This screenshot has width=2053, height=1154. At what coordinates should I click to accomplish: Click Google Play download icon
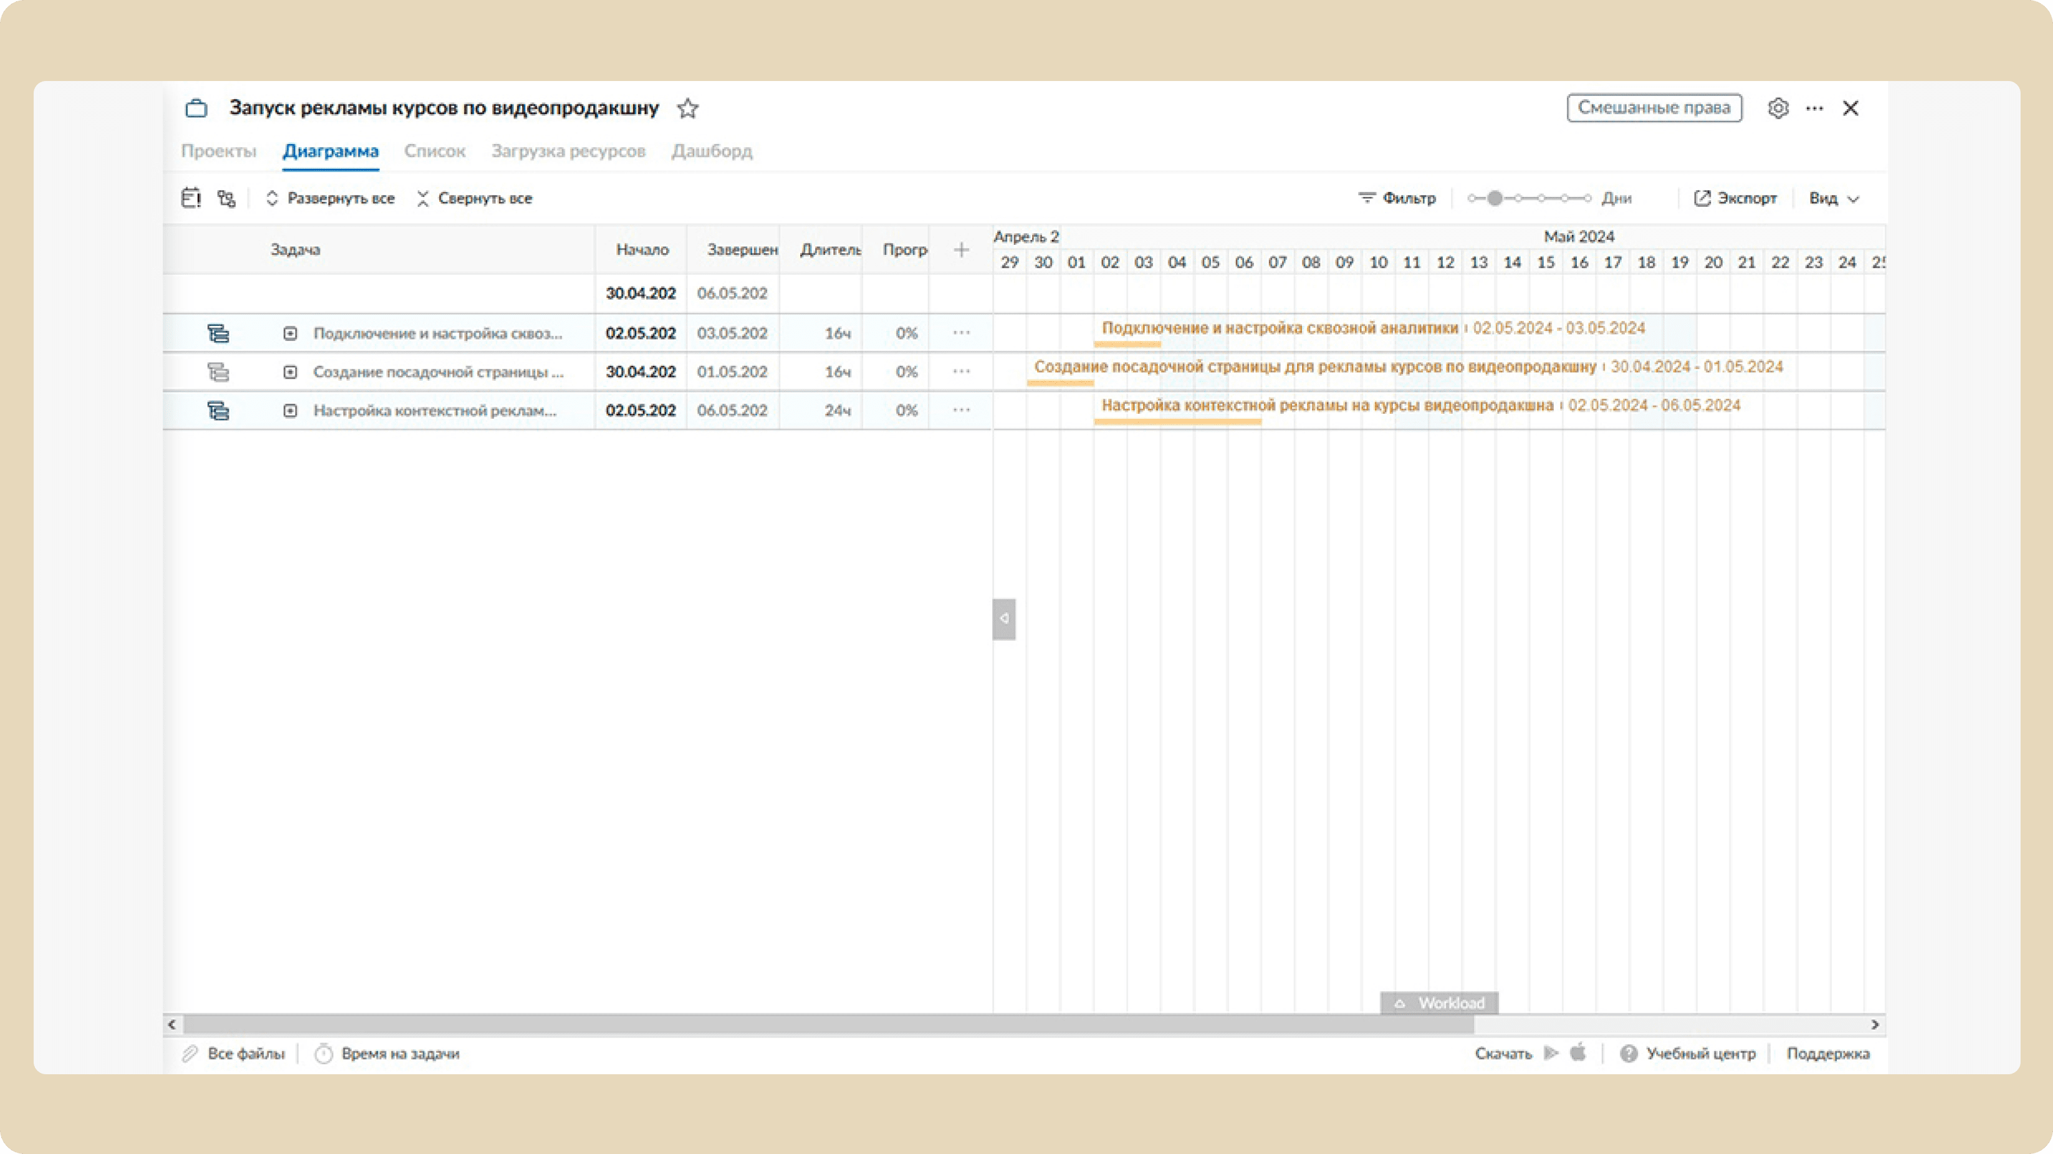pyautogui.click(x=1551, y=1053)
